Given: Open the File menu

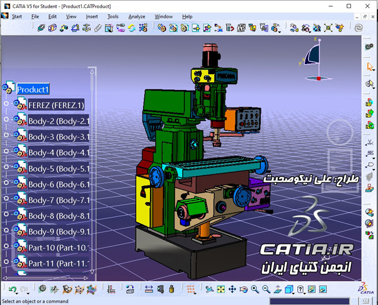Looking at the screenshot, I should 35,16.
